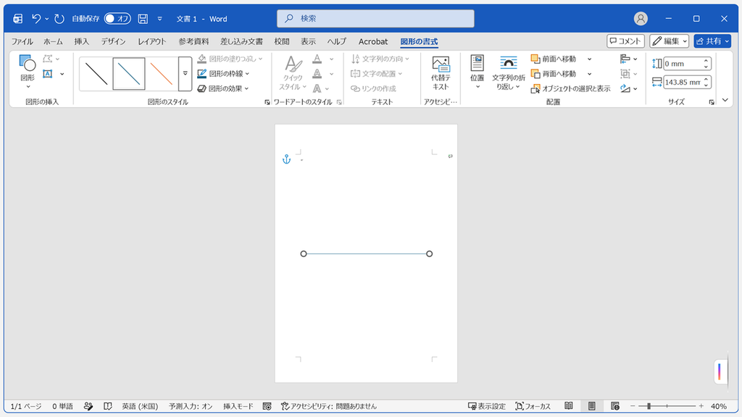Screen dimensions: 742x417
Task: Click the 代替テキスト alt text button
Action: pos(441,73)
